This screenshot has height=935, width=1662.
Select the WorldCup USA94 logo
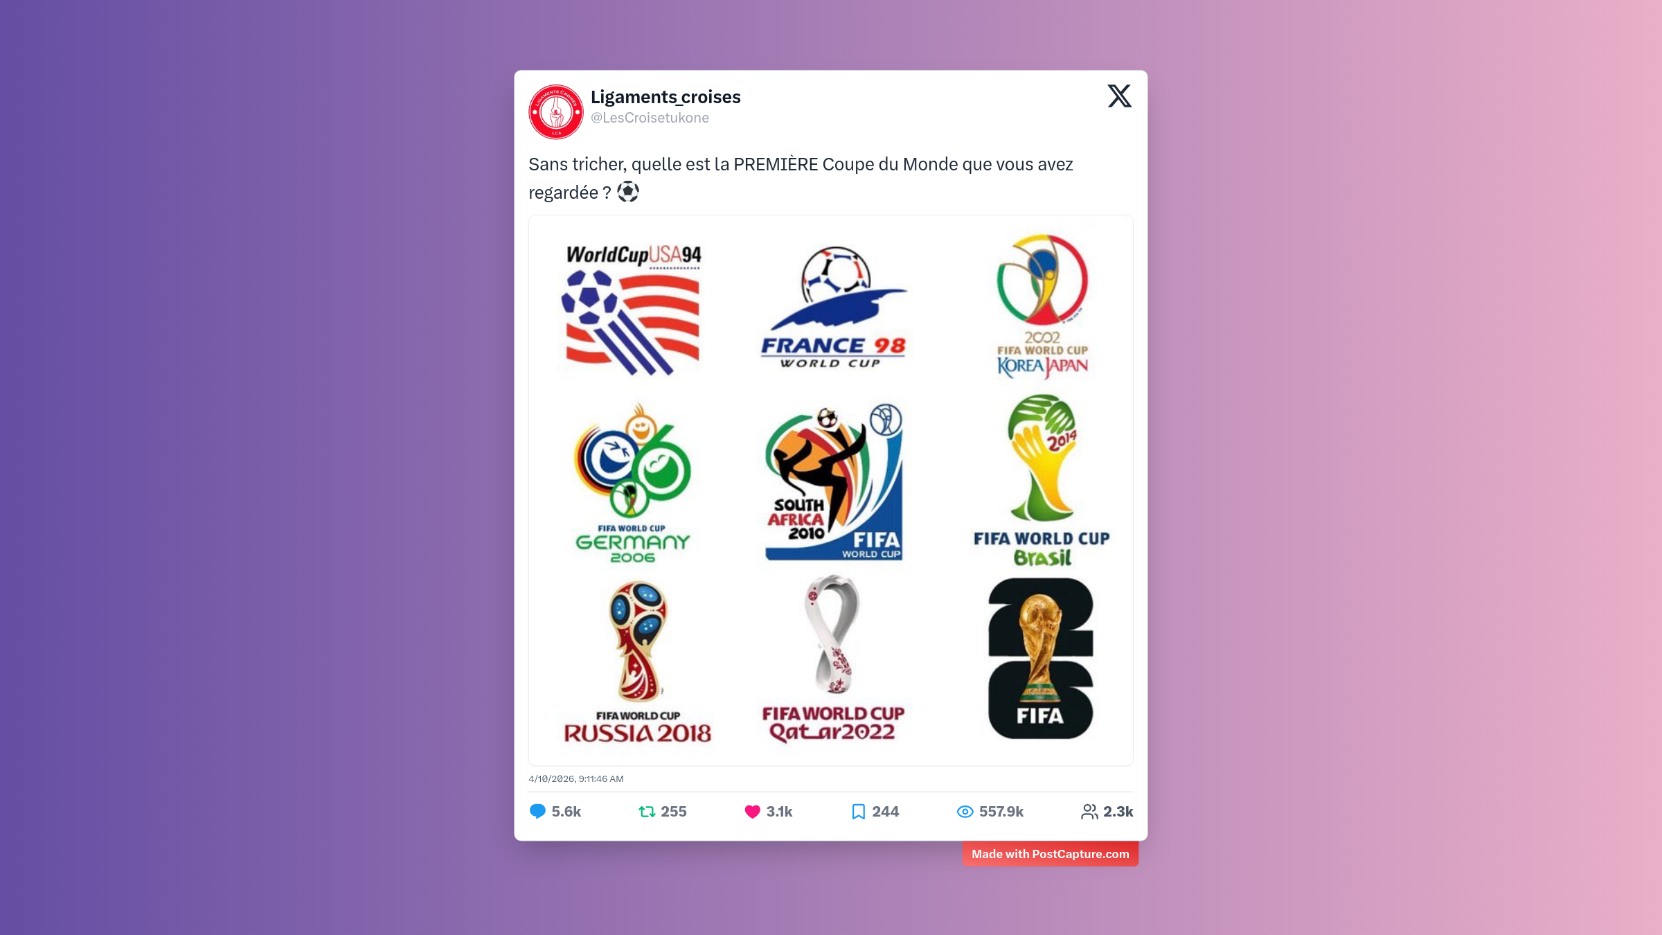[632, 309]
